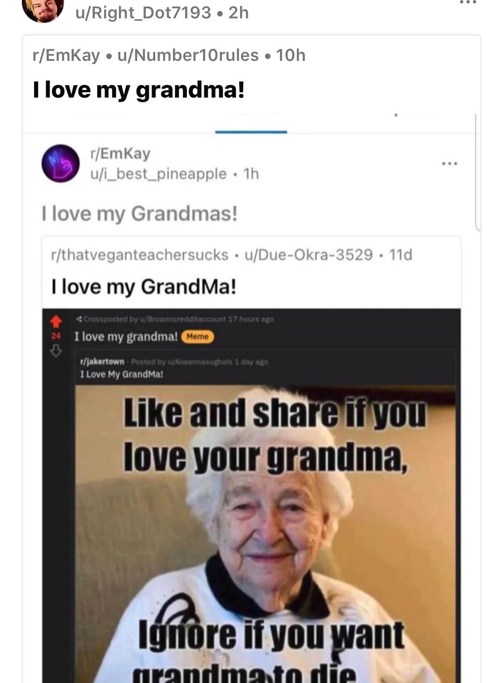Go to r/jakertown subreddit

pyautogui.click(x=102, y=362)
